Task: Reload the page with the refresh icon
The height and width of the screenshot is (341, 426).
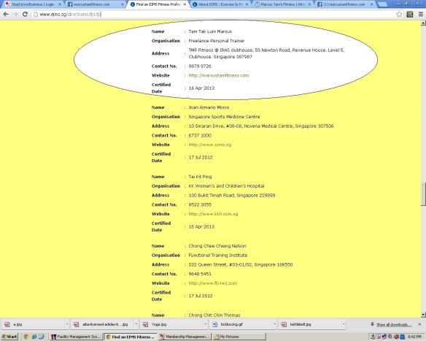Action: (25, 14)
